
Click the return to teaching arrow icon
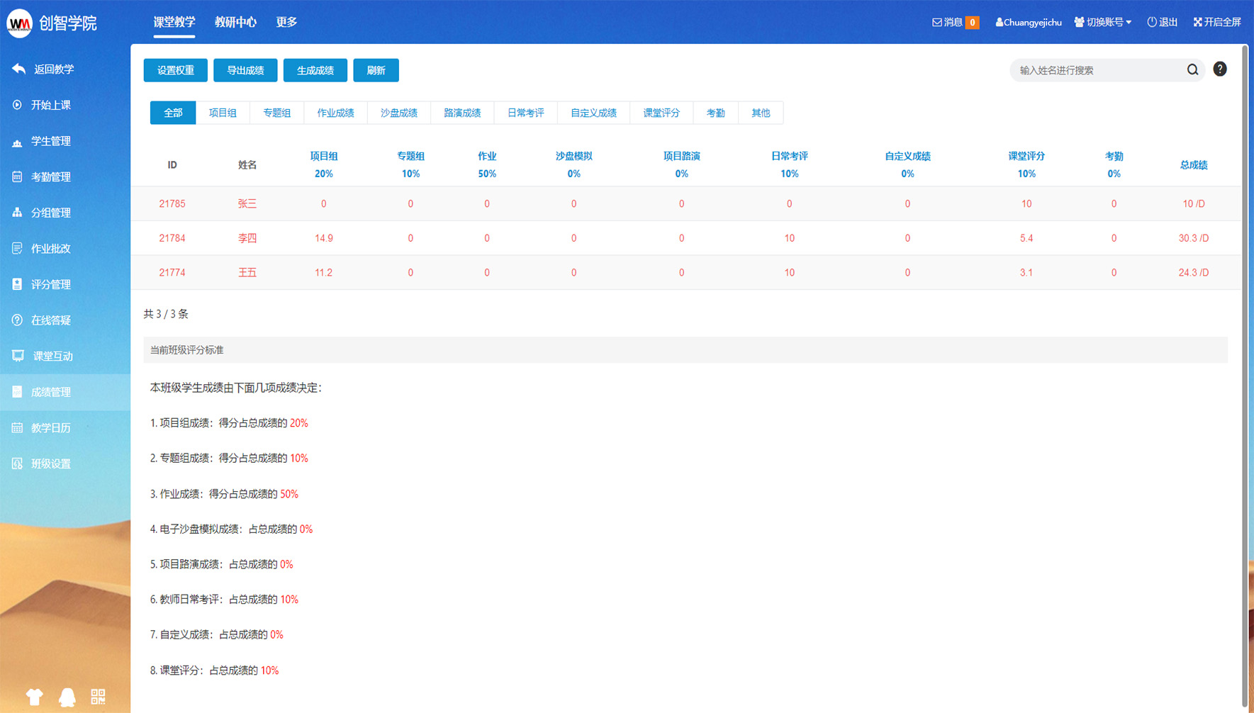19,69
